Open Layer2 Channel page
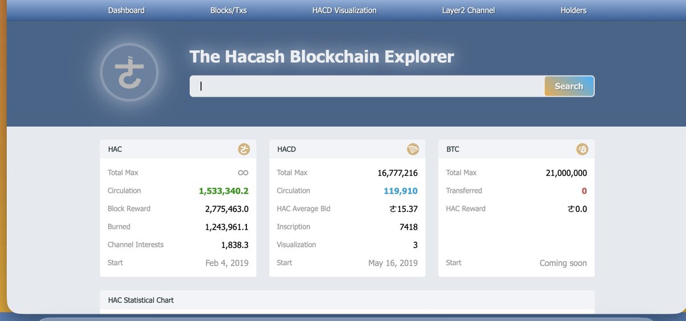This screenshot has width=686, height=321. click(468, 10)
